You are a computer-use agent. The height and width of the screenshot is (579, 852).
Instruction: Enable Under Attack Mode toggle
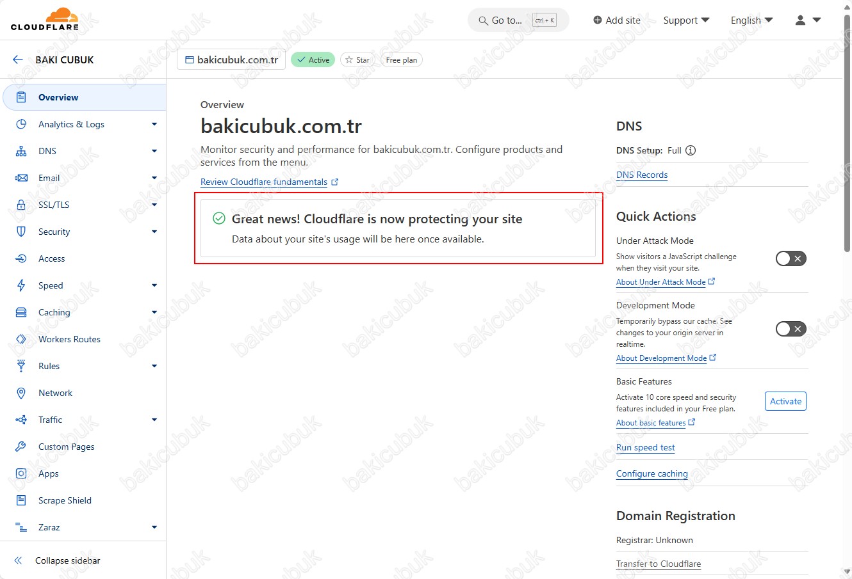coord(791,258)
